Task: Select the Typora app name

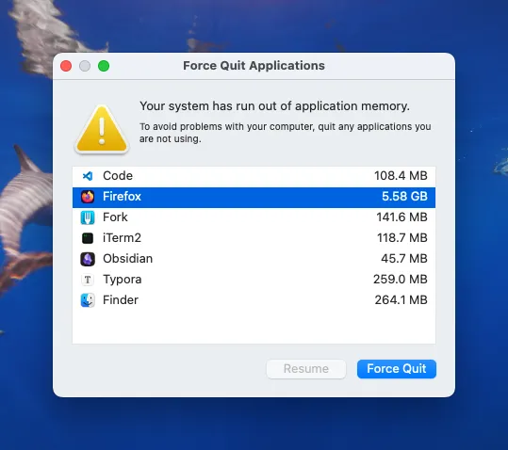Action: click(x=123, y=280)
